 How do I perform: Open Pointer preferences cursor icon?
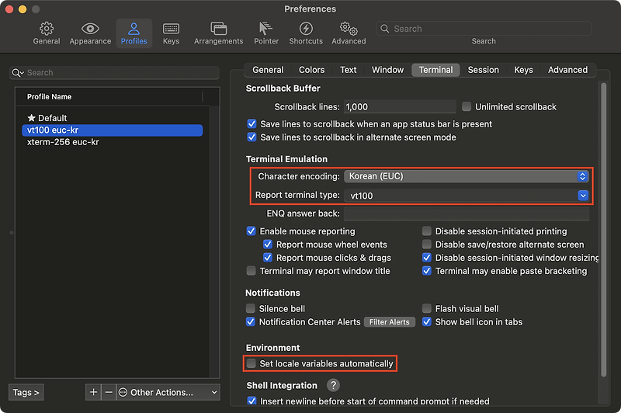pos(265,29)
